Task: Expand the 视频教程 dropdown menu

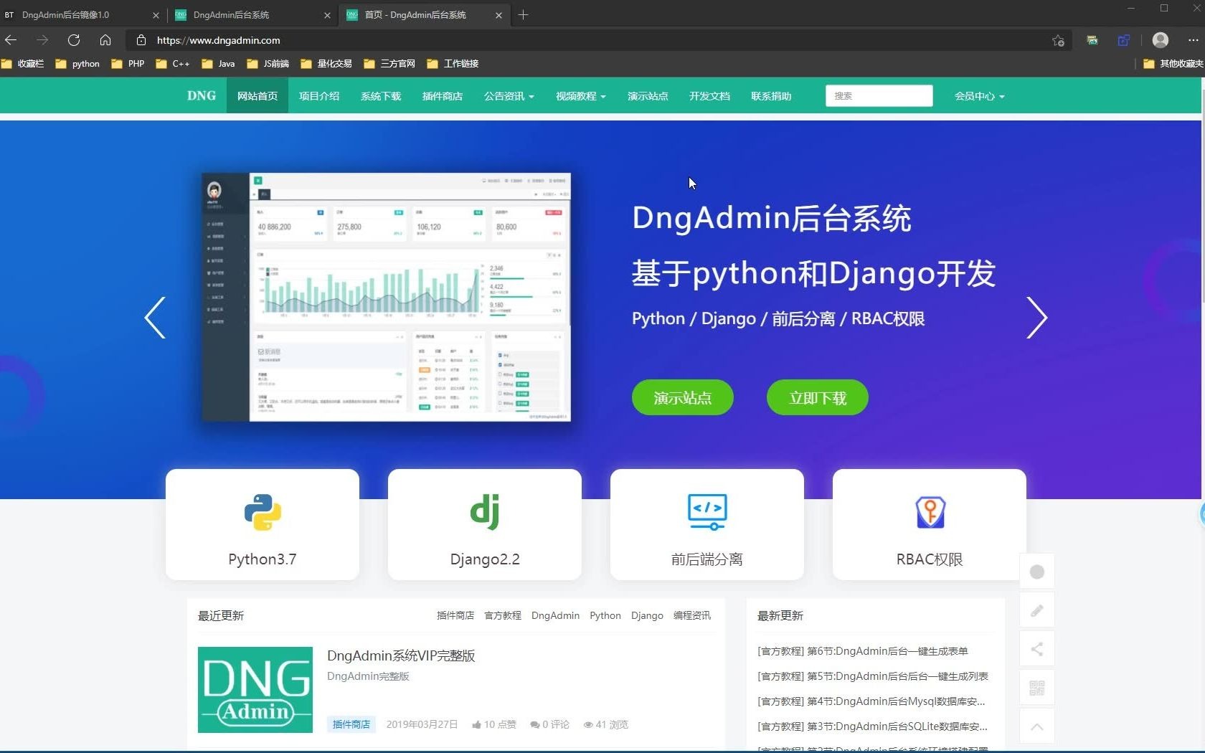Action: pyautogui.click(x=581, y=96)
